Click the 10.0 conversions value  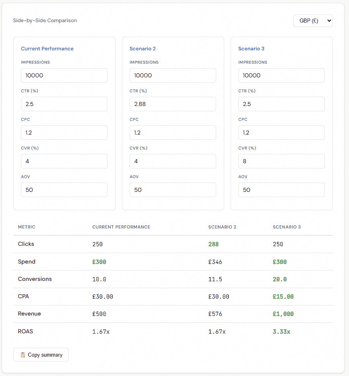coord(99,279)
